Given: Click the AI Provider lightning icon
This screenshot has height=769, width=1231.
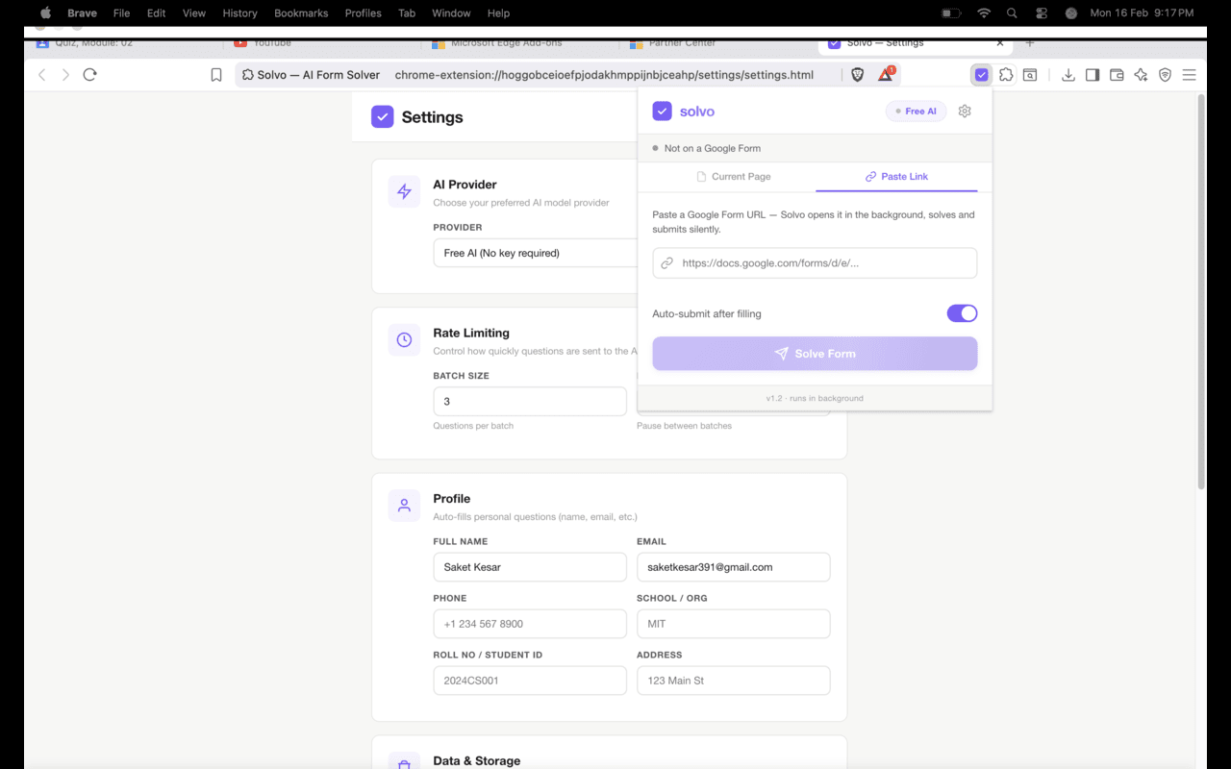Looking at the screenshot, I should (x=404, y=191).
